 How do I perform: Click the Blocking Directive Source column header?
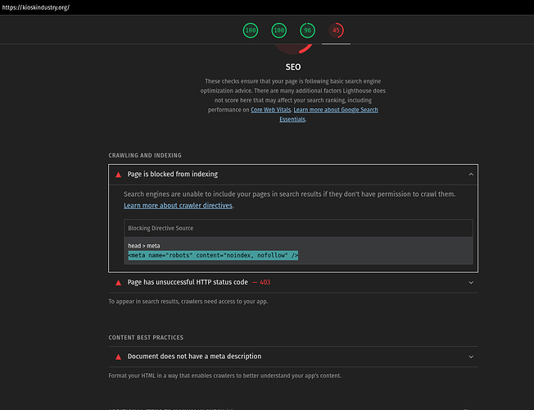coord(161,228)
